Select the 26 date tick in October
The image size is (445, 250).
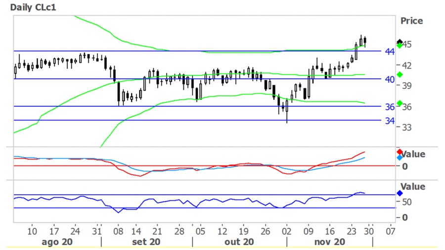click(266, 231)
